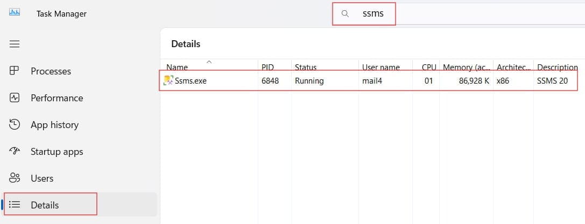Click the Details list icon
The height and width of the screenshot is (224, 585).
point(14,205)
